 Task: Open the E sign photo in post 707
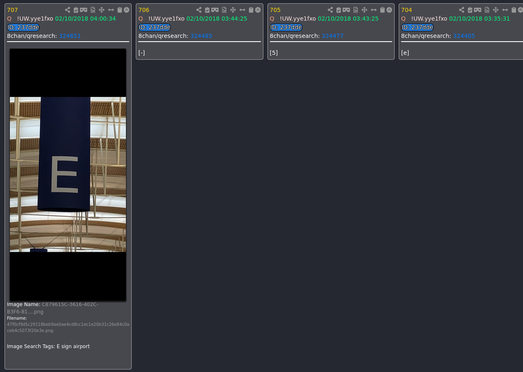(68, 175)
